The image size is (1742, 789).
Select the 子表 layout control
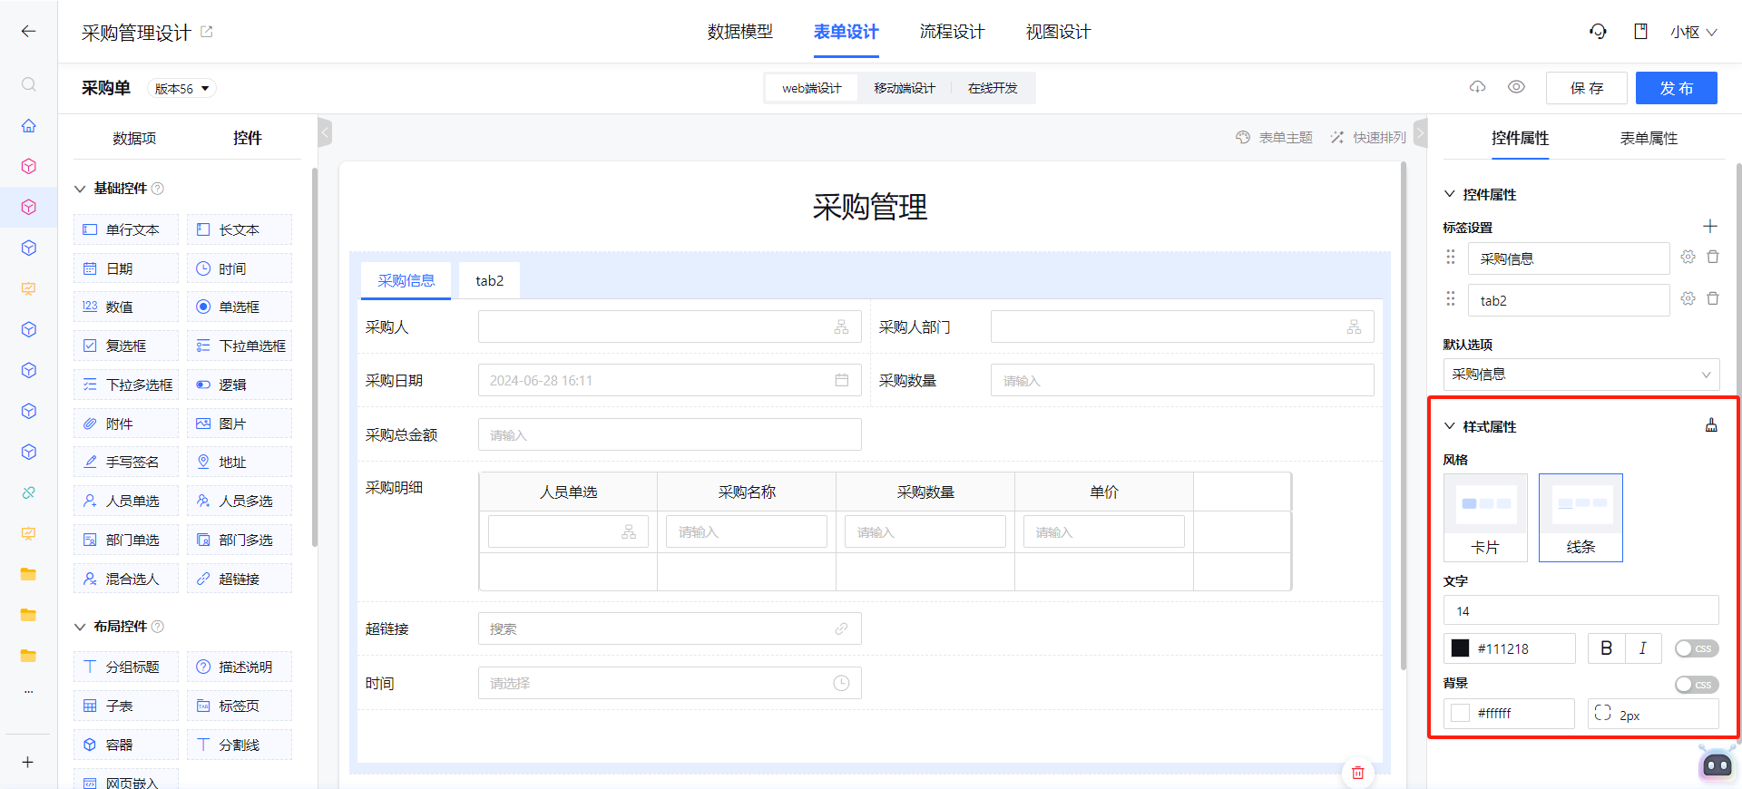126,706
